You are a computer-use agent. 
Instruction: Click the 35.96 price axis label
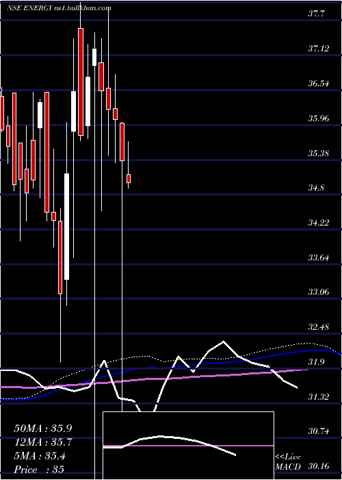319,118
